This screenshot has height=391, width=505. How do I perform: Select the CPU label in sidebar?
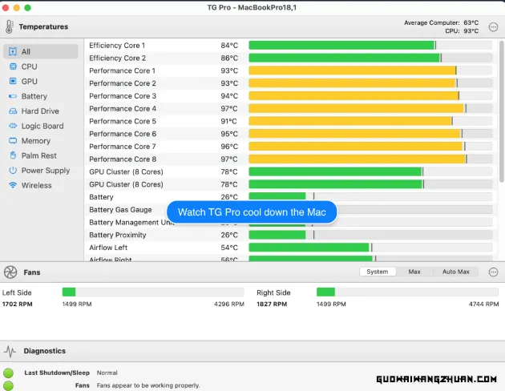coord(30,67)
